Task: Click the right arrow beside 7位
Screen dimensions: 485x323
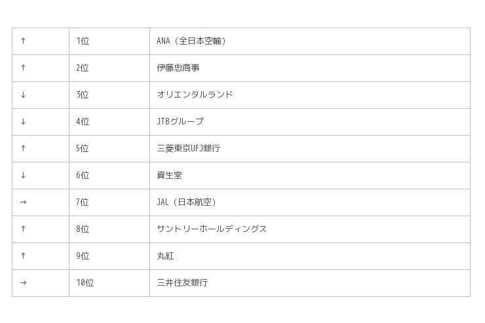Action: click(x=24, y=202)
